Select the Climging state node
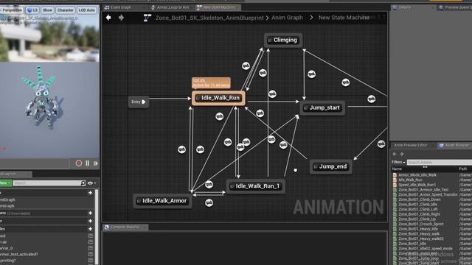 point(283,40)
